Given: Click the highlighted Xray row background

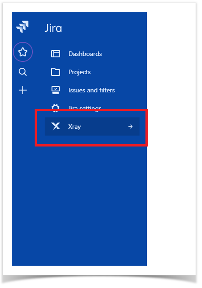Looking at the screenshot, I should click(92, 126).
